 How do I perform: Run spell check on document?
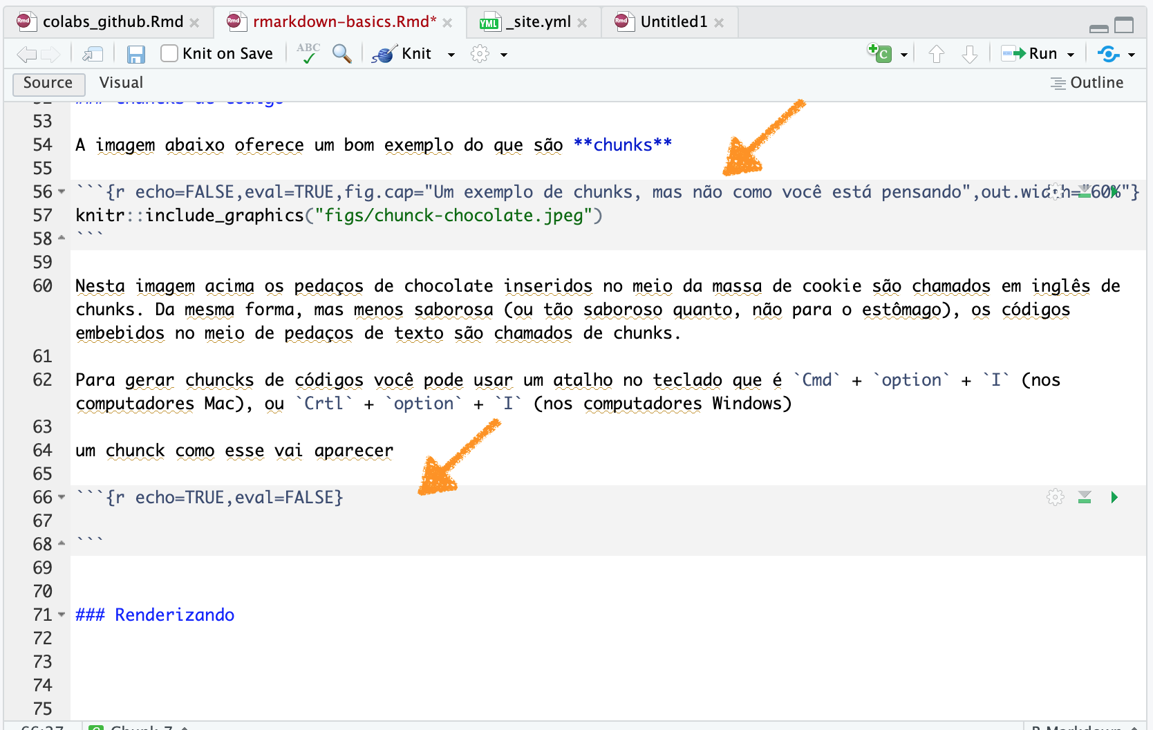pos(308,53)
